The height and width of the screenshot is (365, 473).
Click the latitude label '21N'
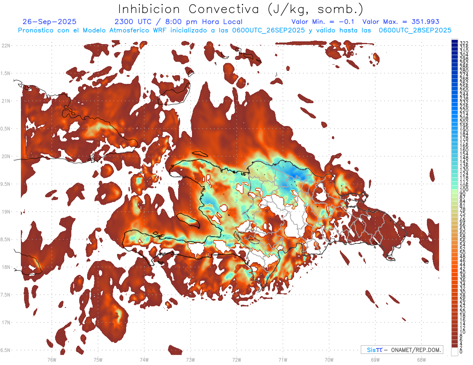click(x=6, y=101)
